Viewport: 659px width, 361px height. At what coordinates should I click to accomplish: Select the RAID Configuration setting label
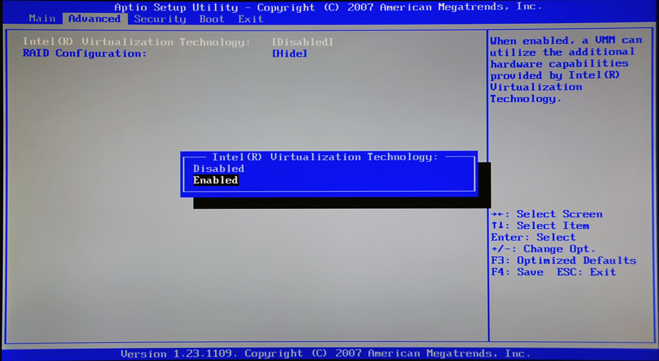point(84,53)
